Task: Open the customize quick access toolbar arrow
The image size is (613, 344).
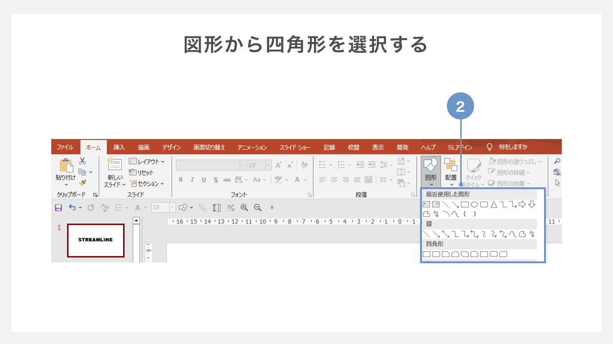Action: tap(272, 207)
